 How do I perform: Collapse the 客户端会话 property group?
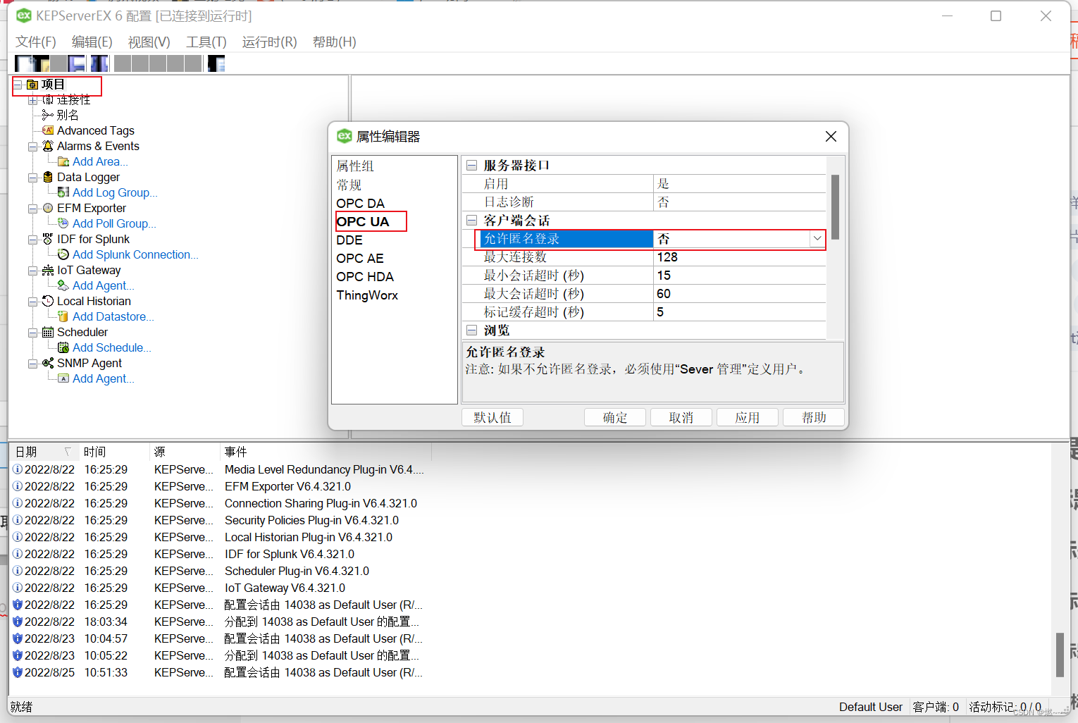click(471, 221)
